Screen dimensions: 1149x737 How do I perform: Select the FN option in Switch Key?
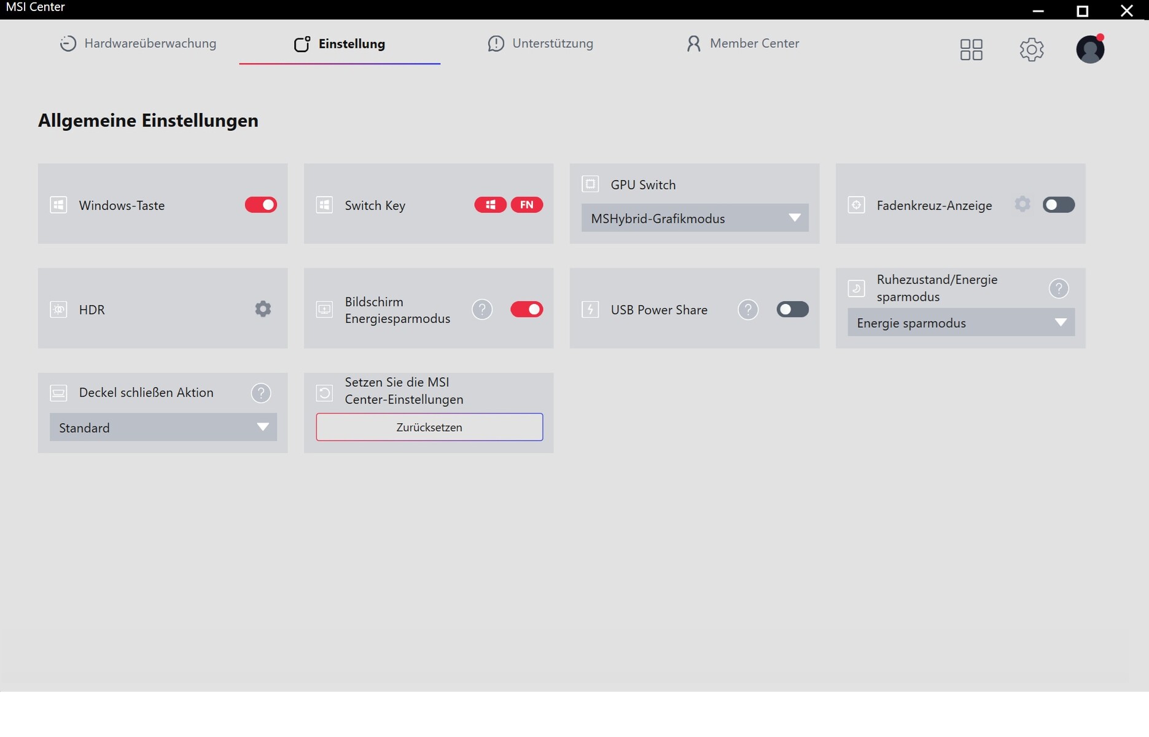click(x=527, y=205)
